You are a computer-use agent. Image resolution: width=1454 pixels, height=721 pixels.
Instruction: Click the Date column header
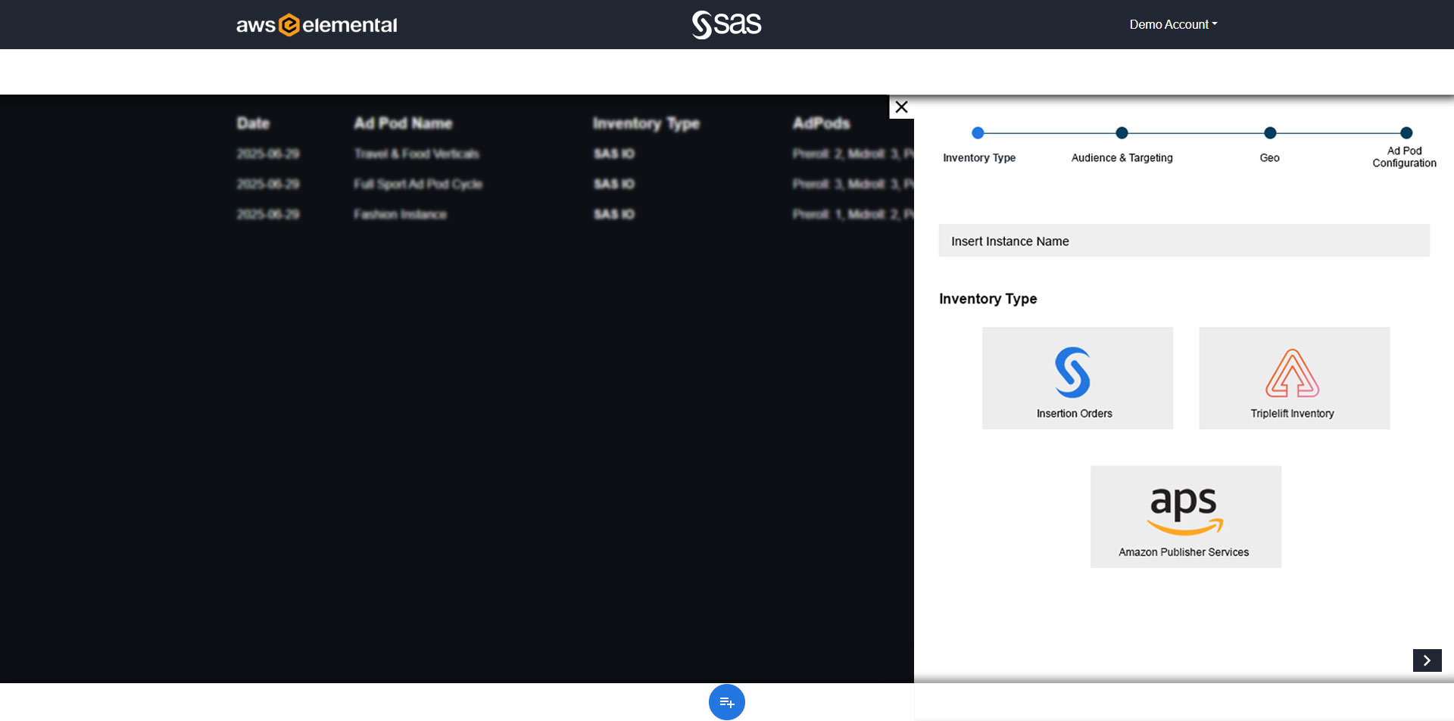[x=253, y=123]
